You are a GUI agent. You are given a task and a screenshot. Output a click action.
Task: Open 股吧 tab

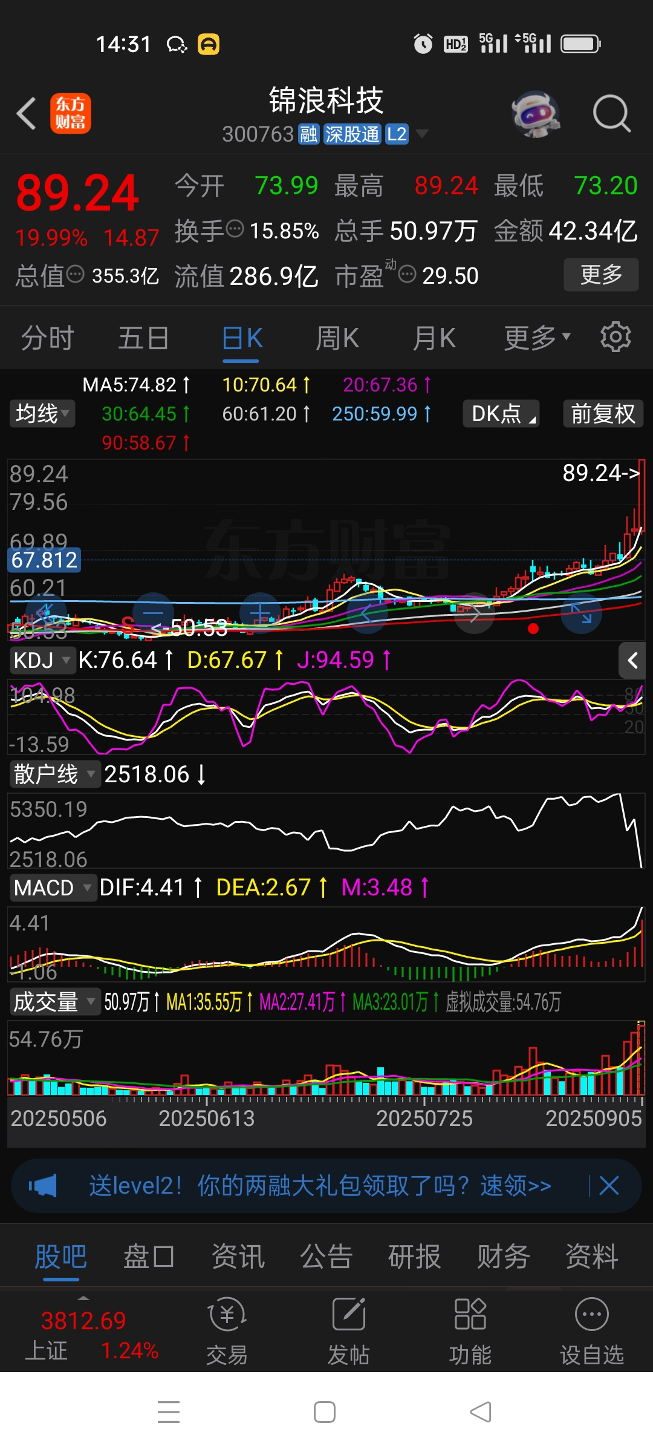(60, 1257)
